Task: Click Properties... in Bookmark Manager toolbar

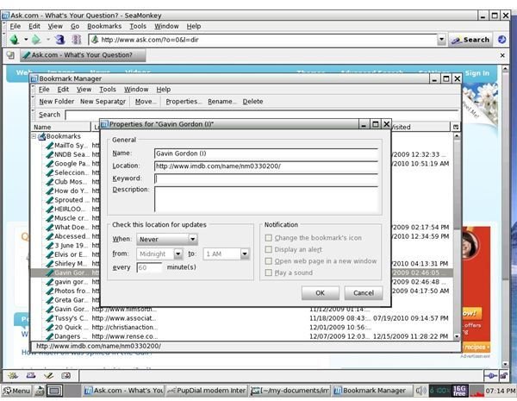Action: pyautogui.click(x=184, y=102)
